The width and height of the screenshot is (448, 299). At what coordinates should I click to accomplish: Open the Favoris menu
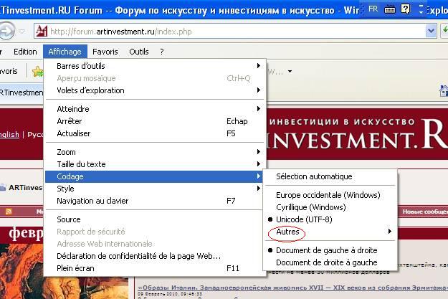click(105, 52)
